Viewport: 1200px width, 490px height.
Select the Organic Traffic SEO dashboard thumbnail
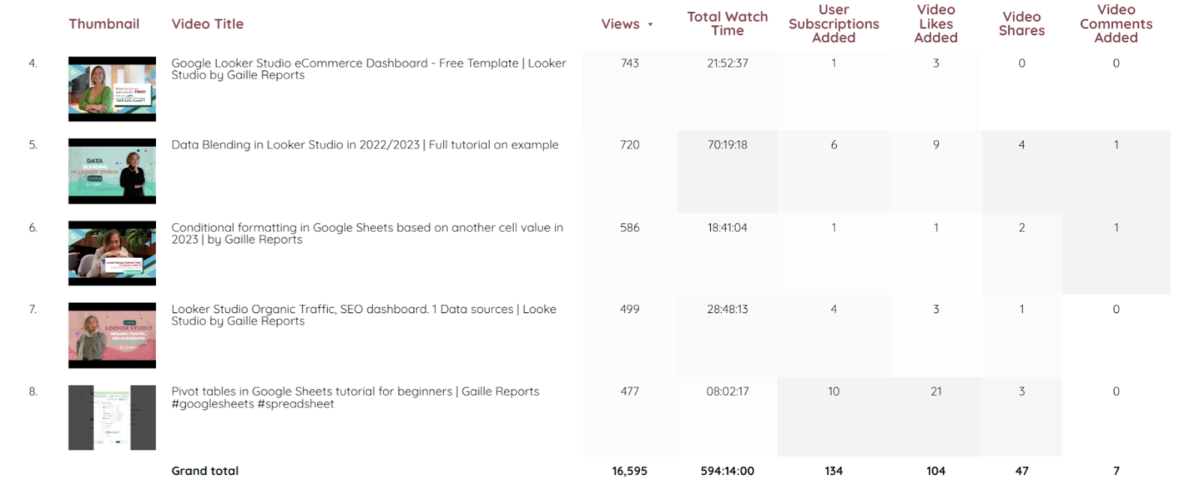click(112, 335)
